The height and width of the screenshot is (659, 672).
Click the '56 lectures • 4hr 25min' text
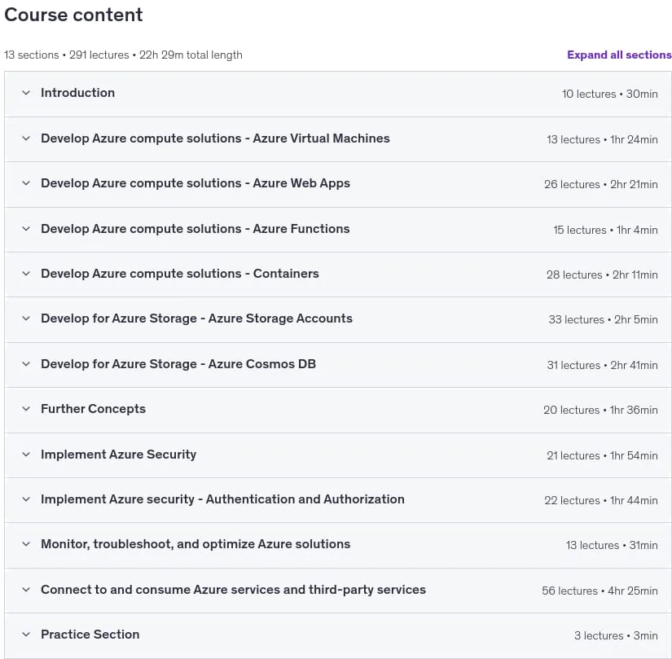pyautogui.click(x=600, y=591)
